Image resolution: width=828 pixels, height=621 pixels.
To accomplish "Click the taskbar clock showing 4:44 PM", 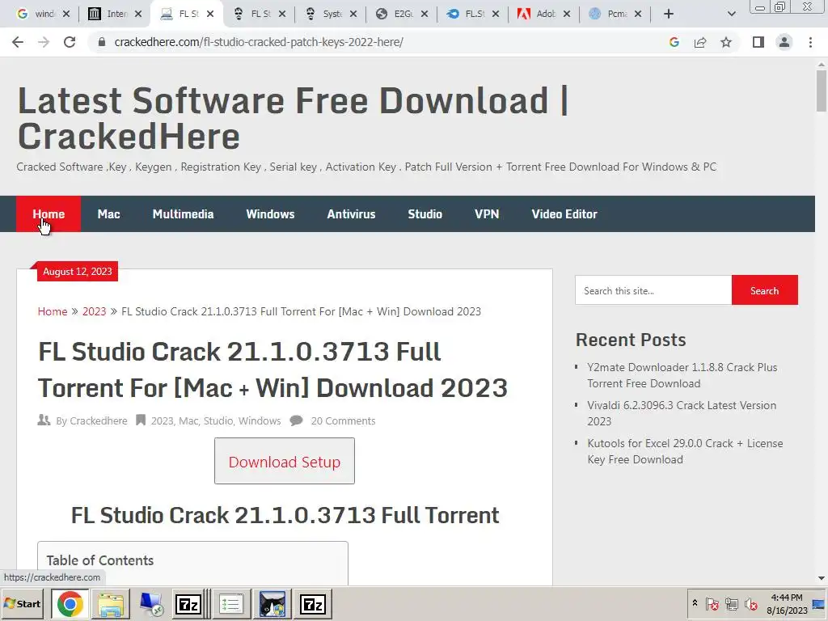I will click(x=787, y=603).
